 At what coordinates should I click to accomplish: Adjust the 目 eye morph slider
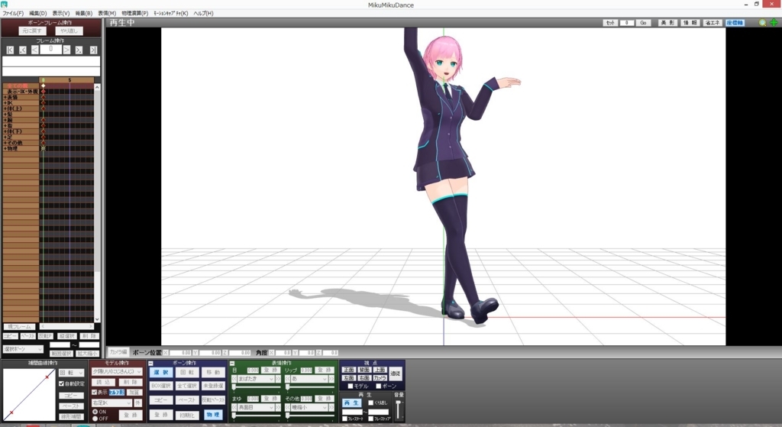(x=256, y=387)
